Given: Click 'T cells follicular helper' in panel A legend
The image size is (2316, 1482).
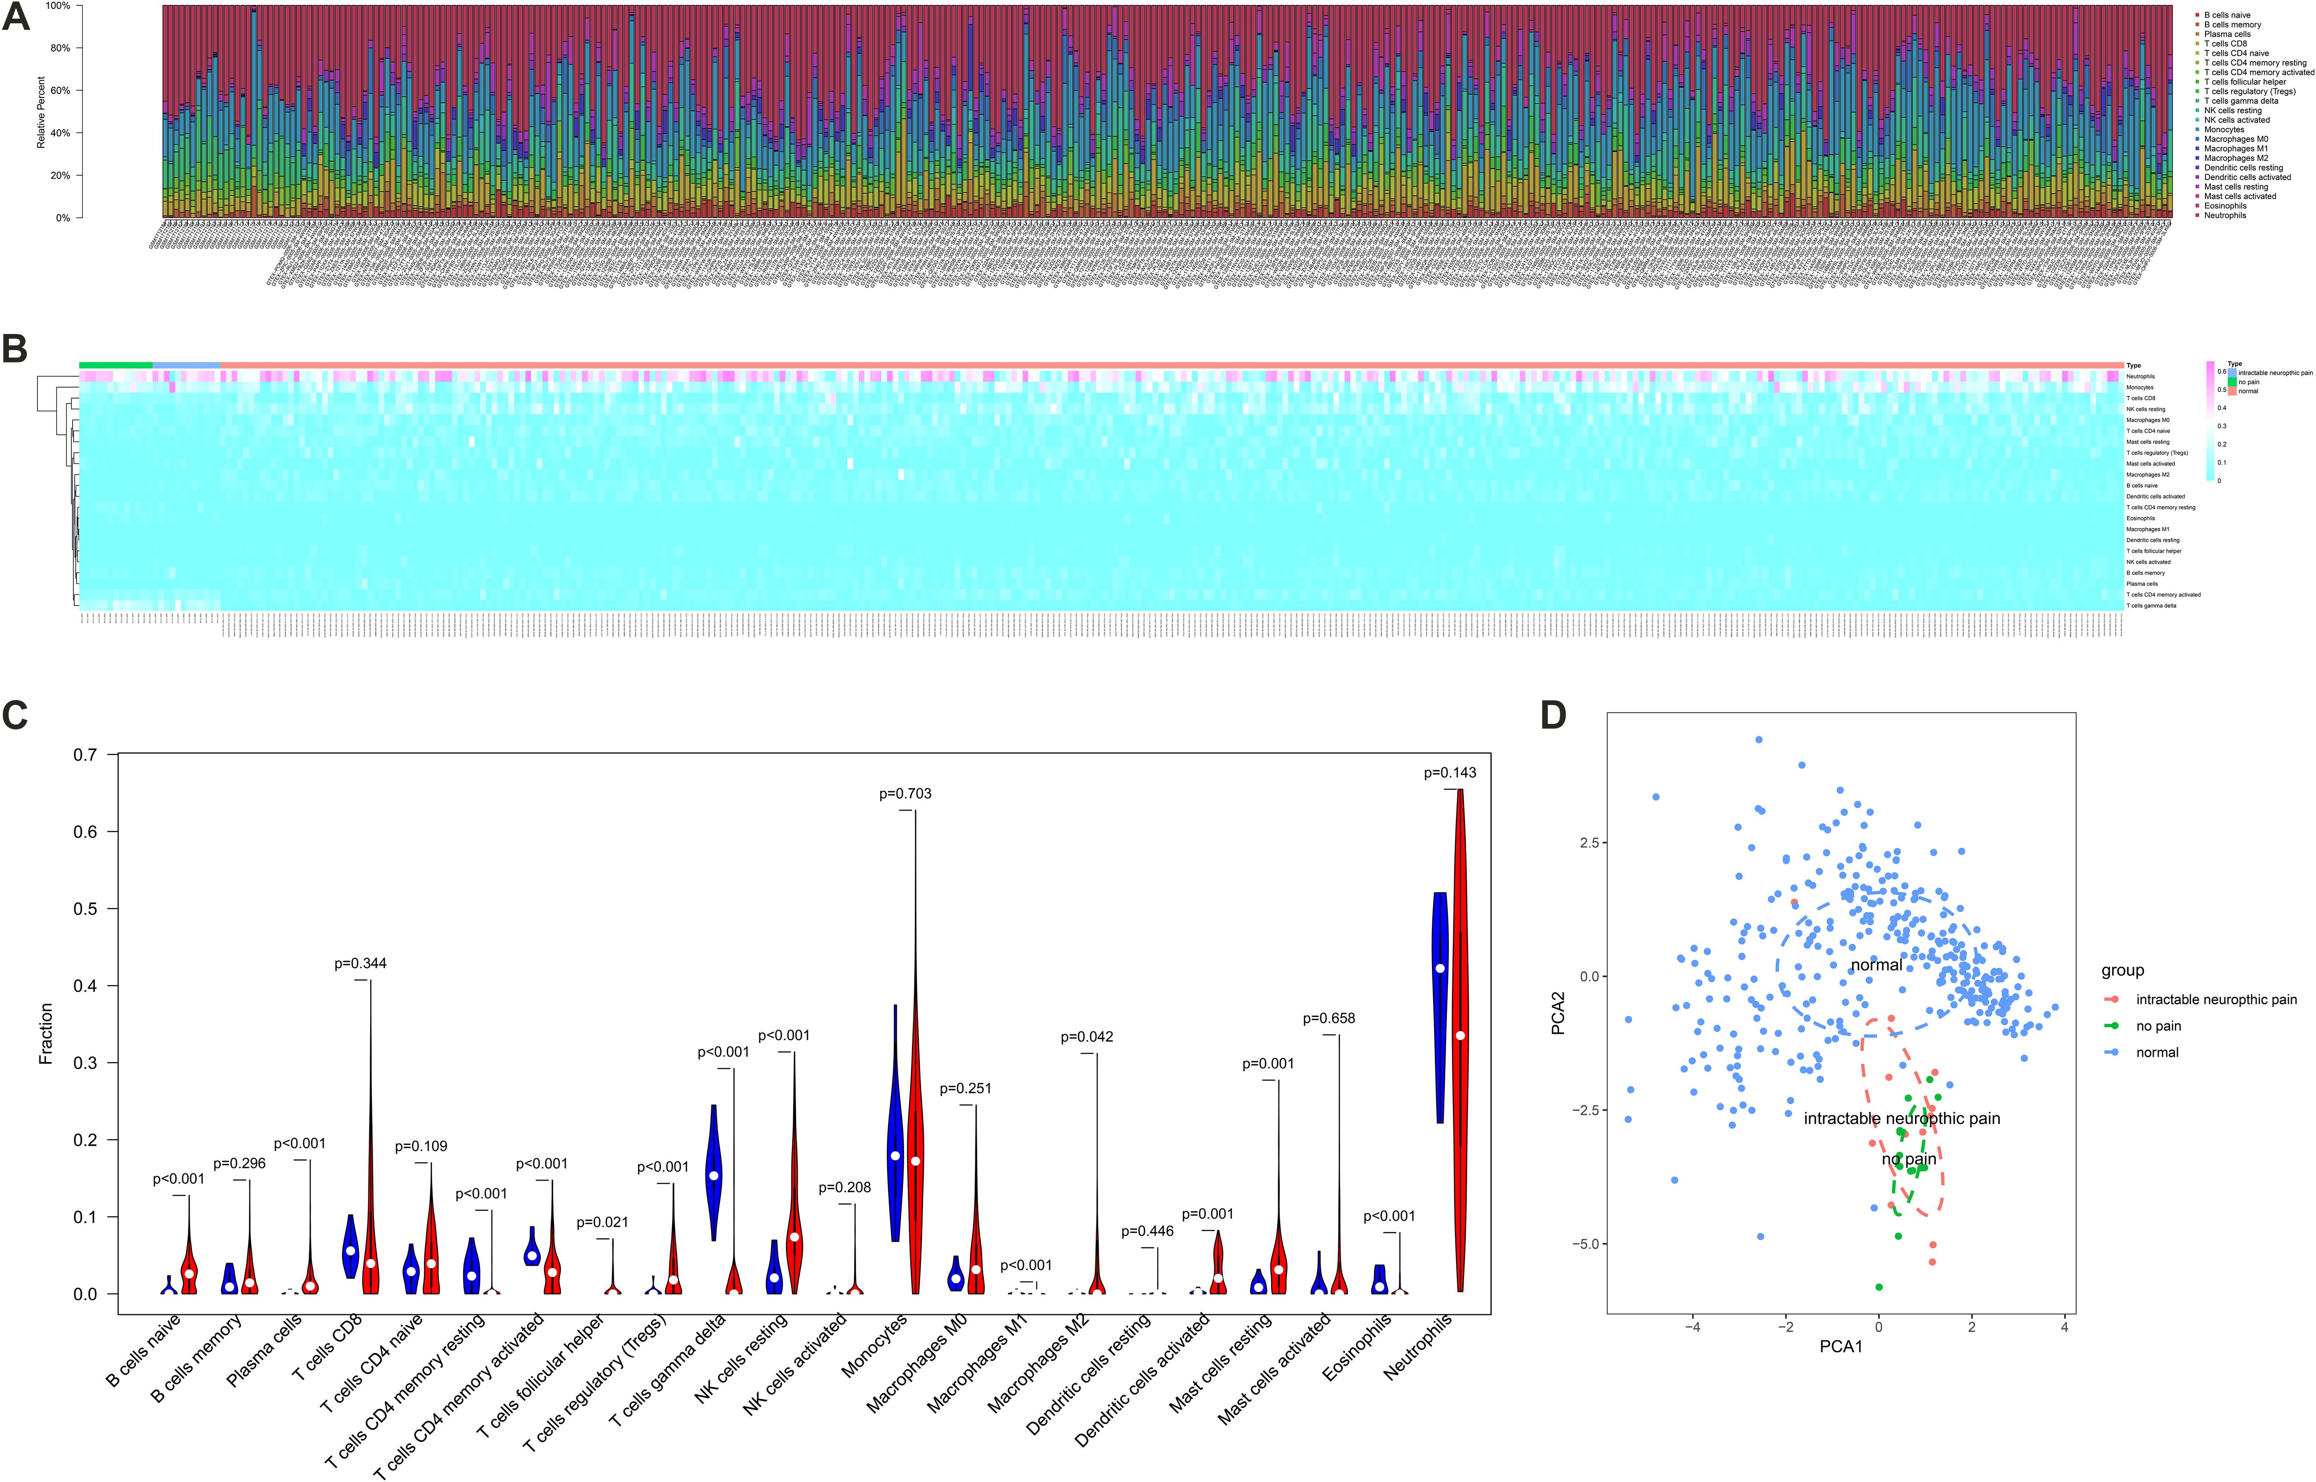Looking at the screenshot, I should pyautogui.click(x=2245, y=82).
